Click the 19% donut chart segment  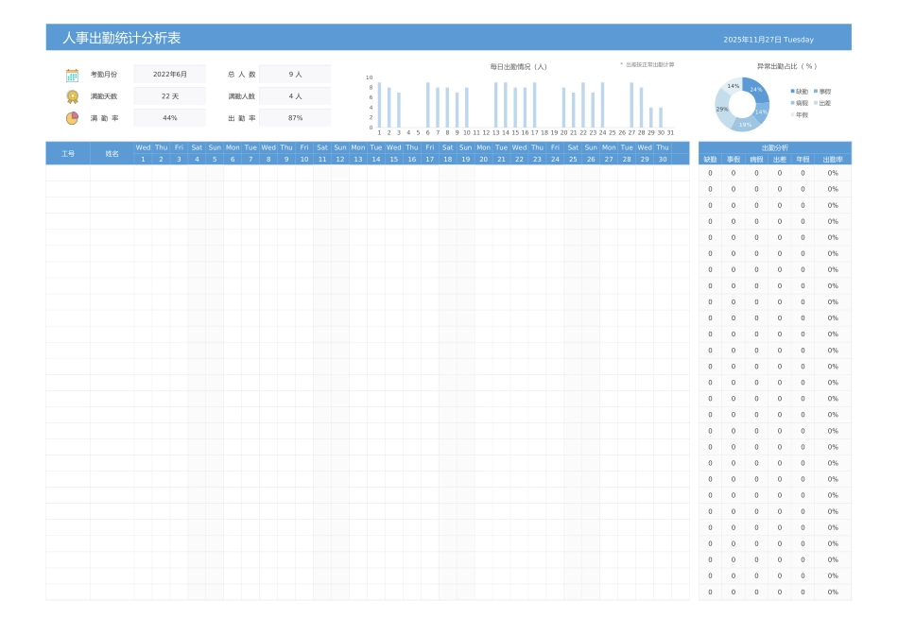pos(745,125)
